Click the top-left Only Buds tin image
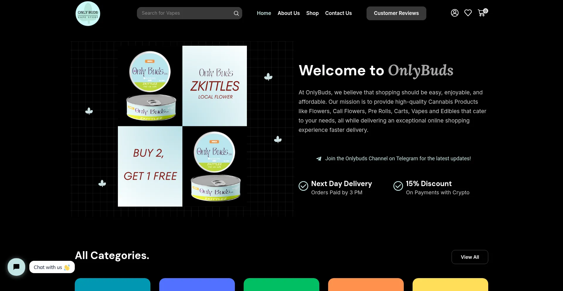Viewport: 563px width, 291px height. pyautogui.click(x=150, y=86)
